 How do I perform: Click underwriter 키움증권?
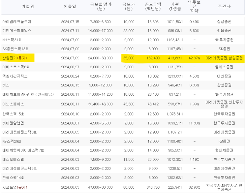[x=224, y=31]
